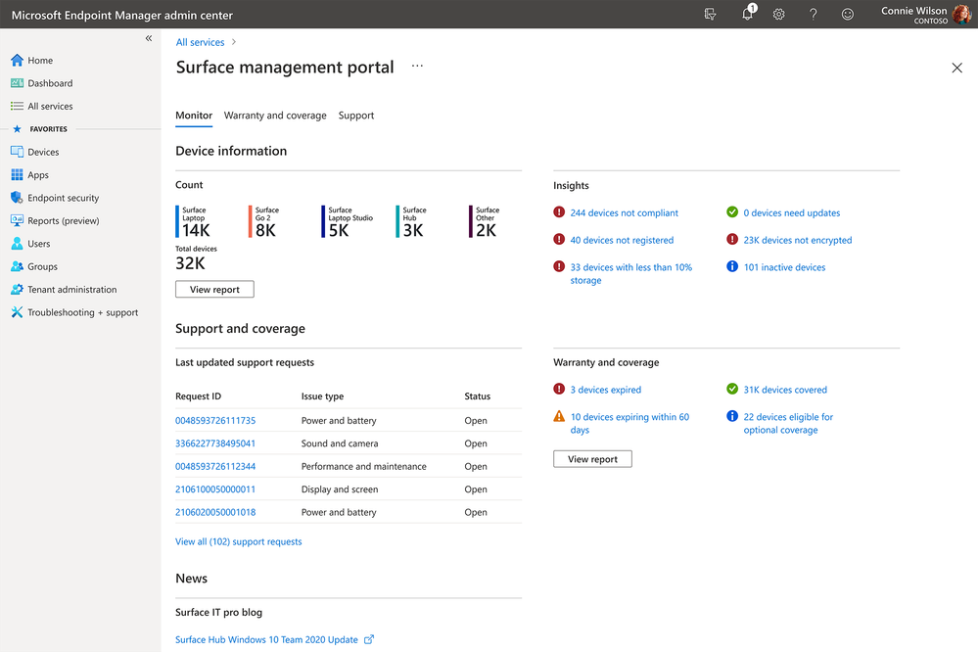This screenshot has height=652, width=978.
Task: Click the Tenant administration gear icon
Action: click(x=17, y=290)
